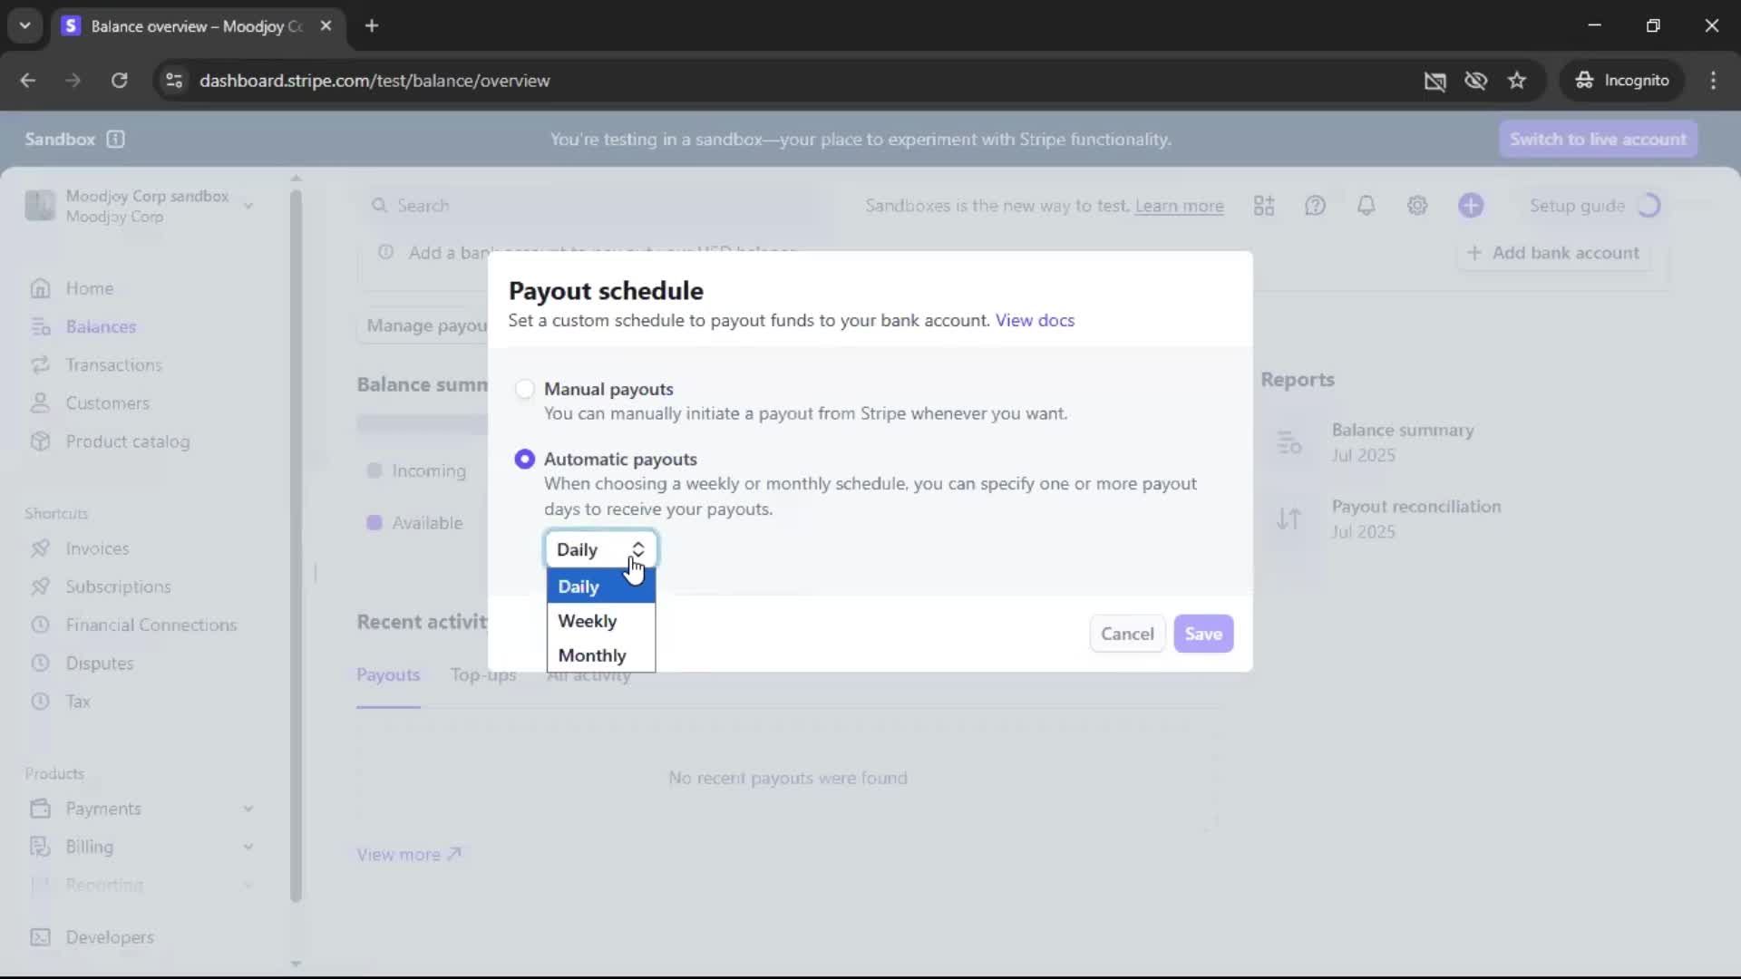
Task: Expand the Payments sidebar section
Action: tap(248, 809)
